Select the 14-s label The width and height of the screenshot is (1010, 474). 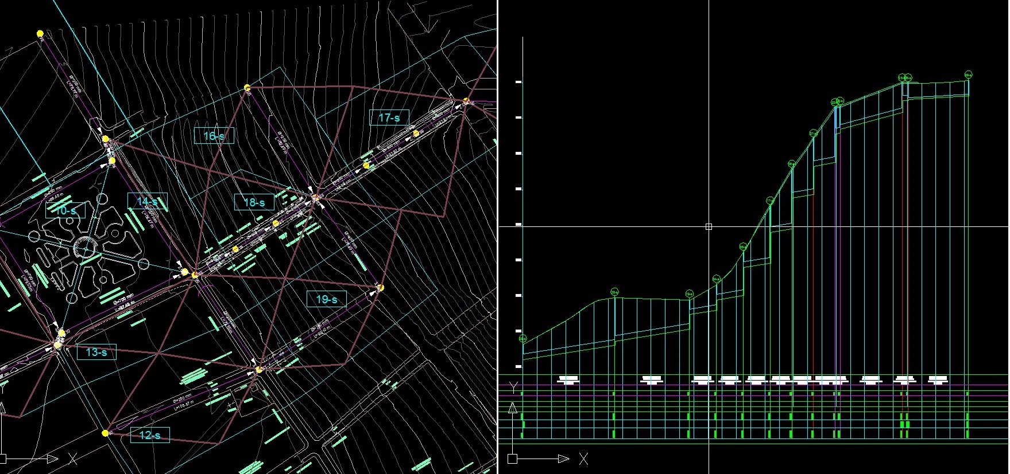(x=148, y=201)
